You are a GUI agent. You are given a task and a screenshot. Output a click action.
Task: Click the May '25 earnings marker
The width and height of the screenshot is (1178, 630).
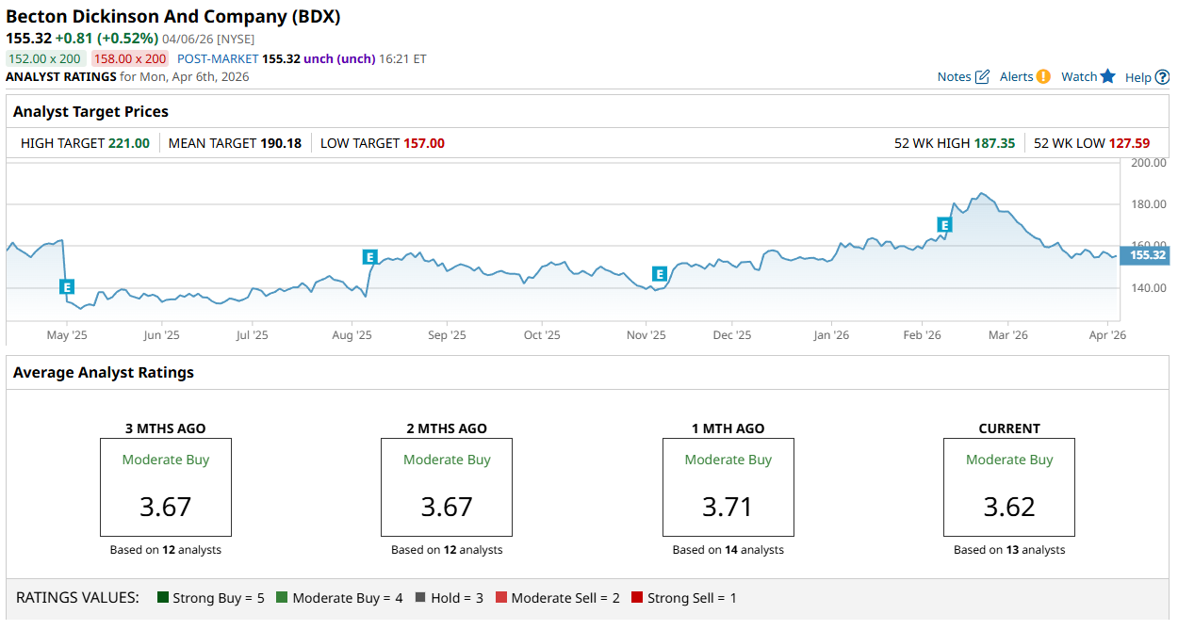67,286
